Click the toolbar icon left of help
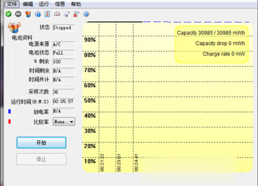The image size is (258, 186). [76, 14]
